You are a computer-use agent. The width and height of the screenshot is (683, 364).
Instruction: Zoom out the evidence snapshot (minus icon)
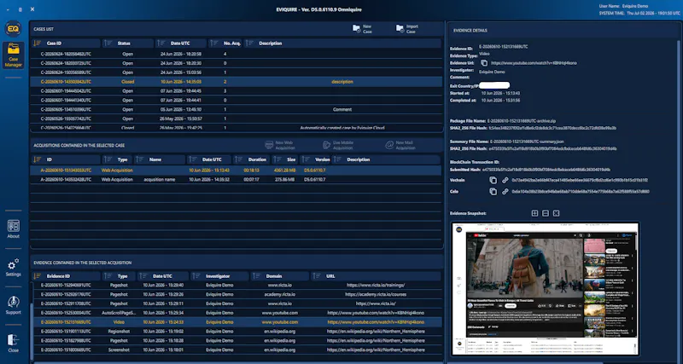click(546, 213)
